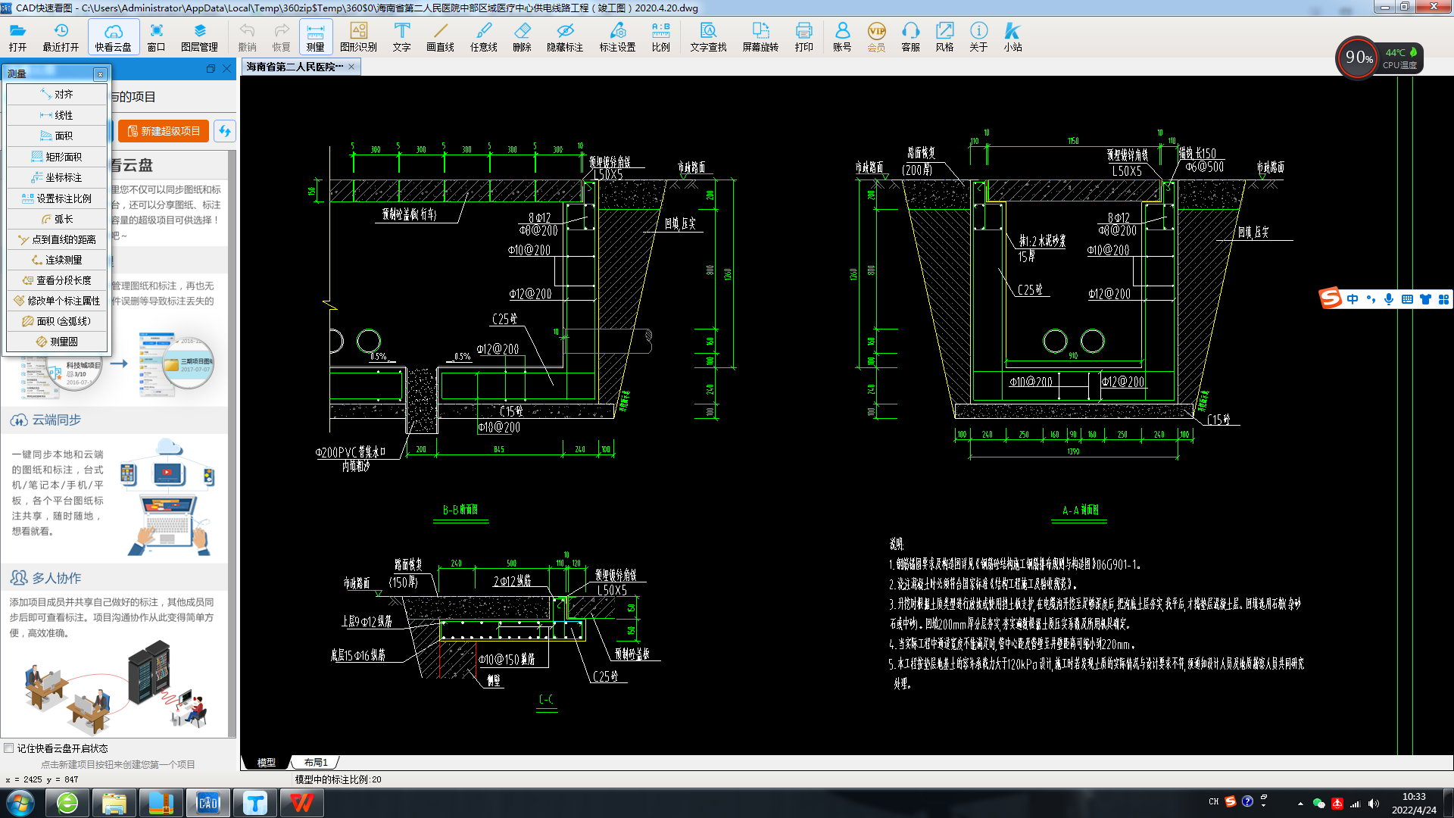Open 标注设置 annotation settings
The height and width of the screenshot is (818, 1454).
click(617, 36)
